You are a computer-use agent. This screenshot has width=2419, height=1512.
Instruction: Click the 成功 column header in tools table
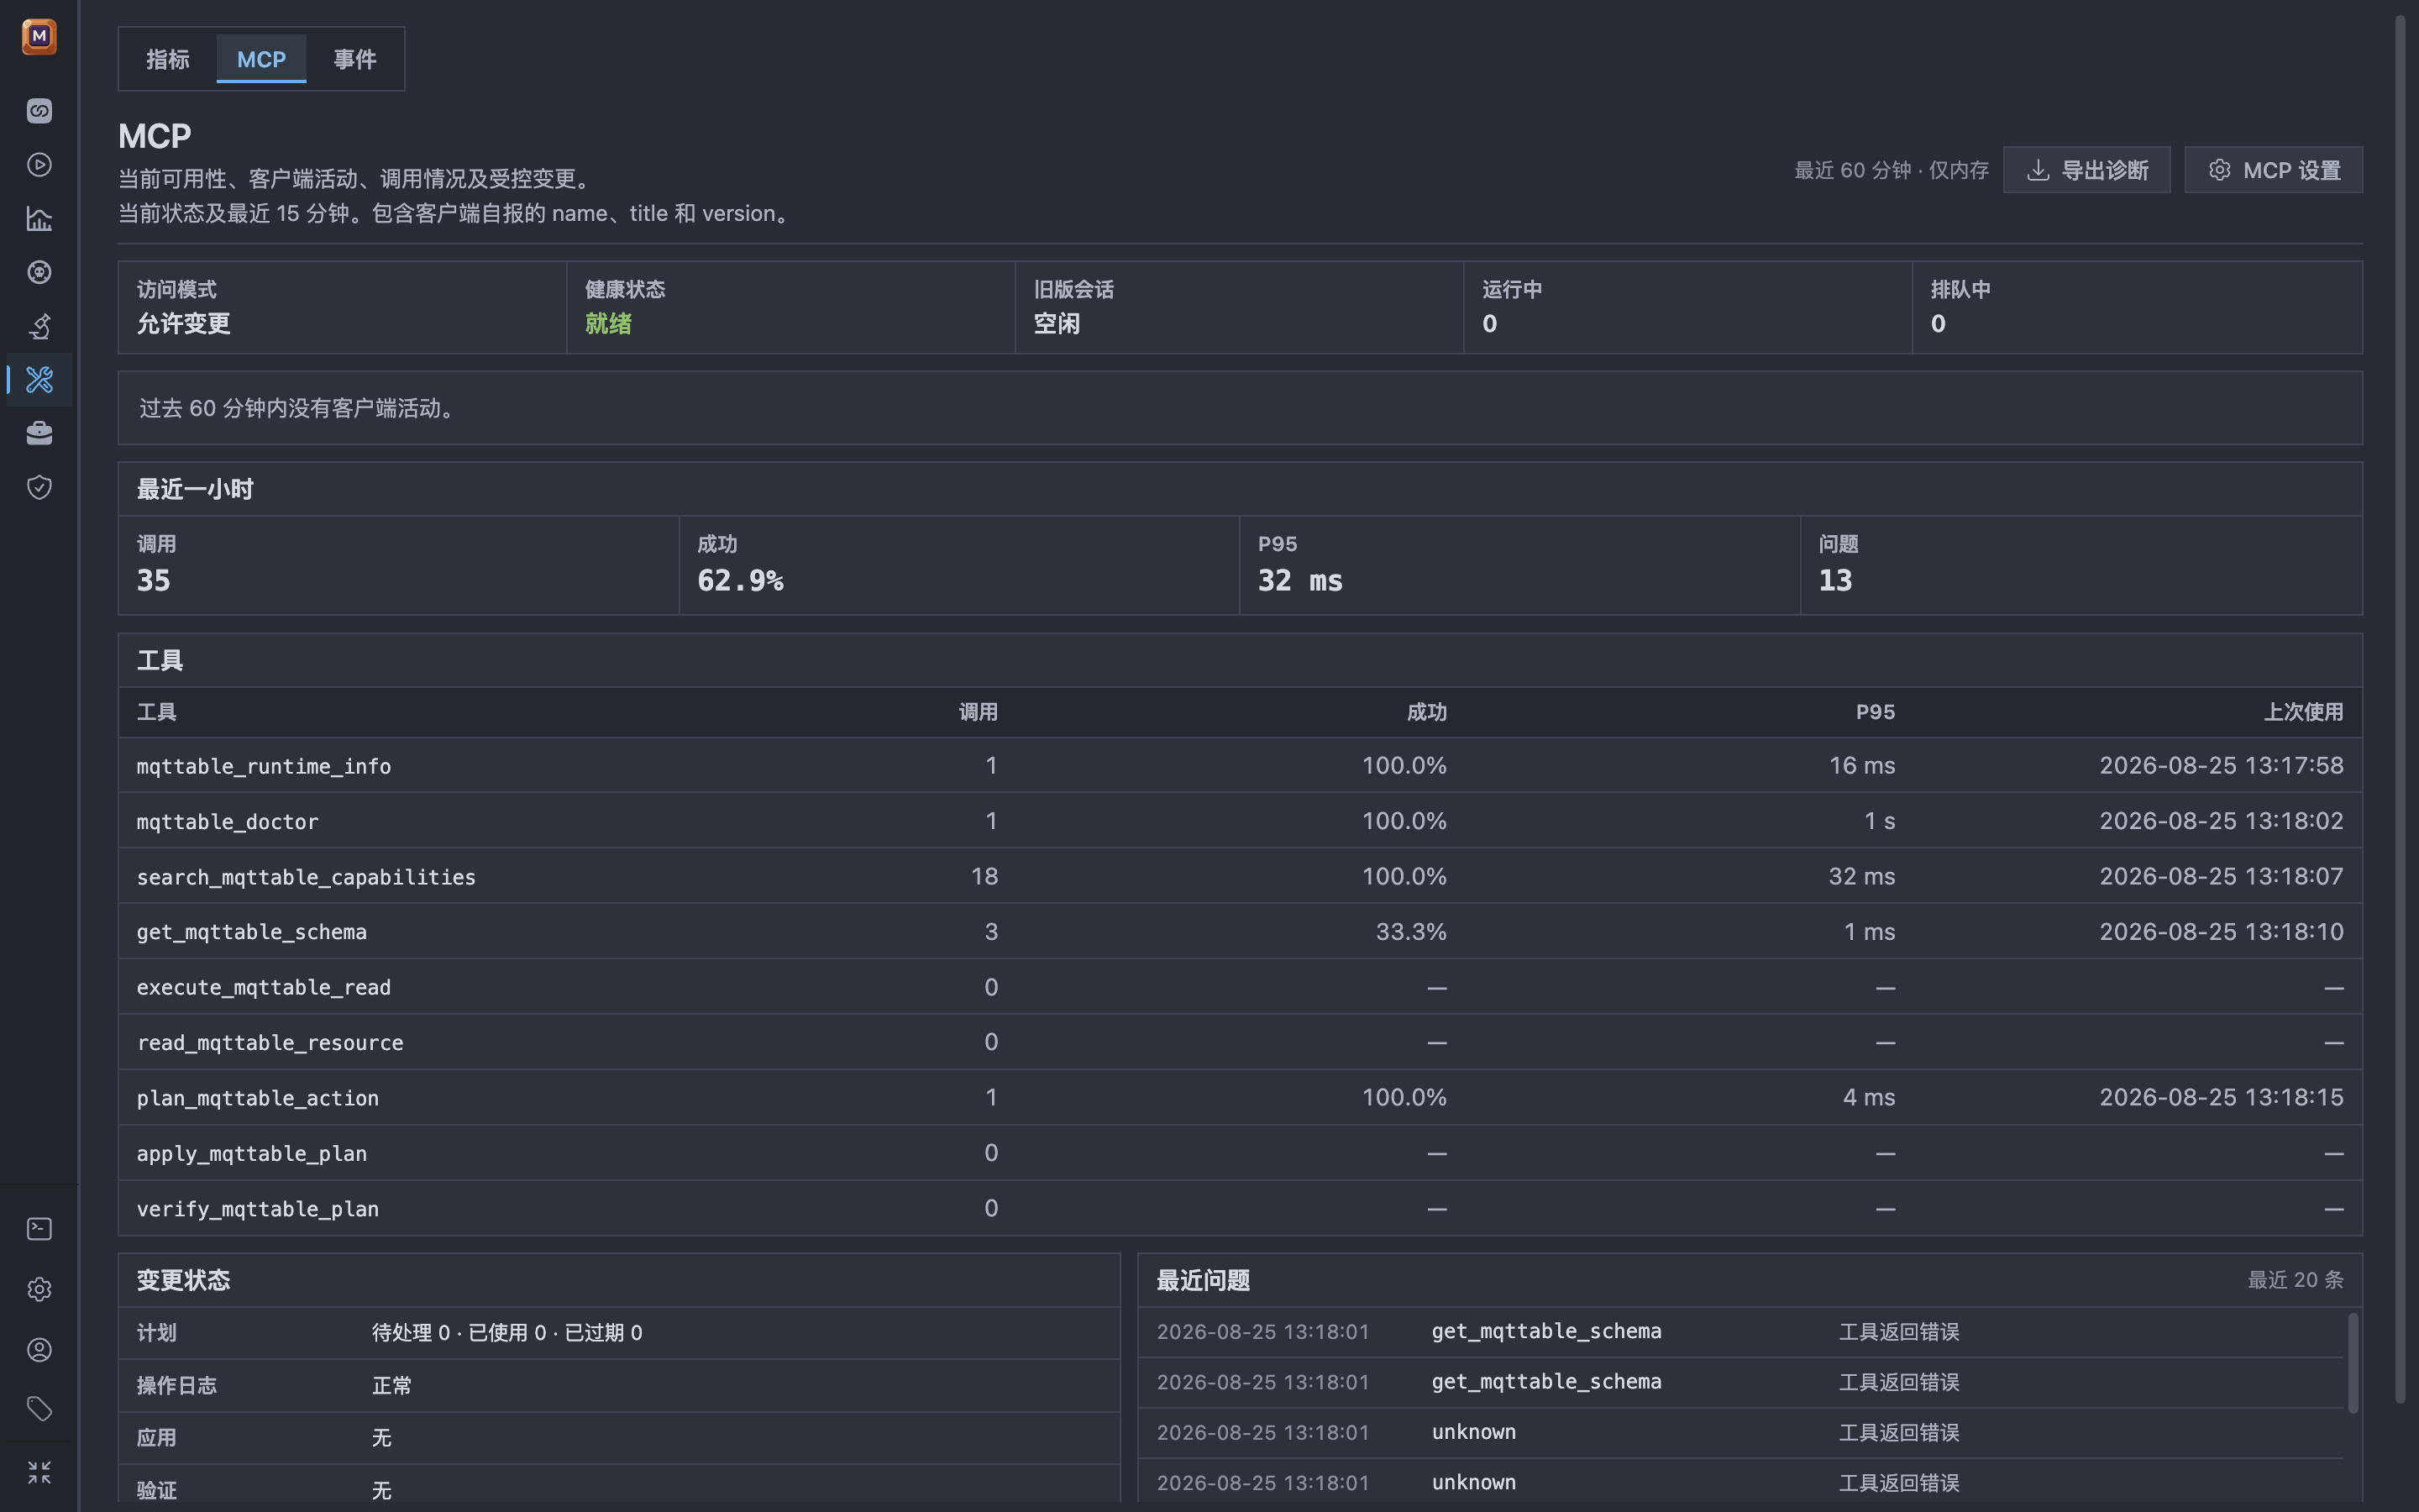[1426, 712]
